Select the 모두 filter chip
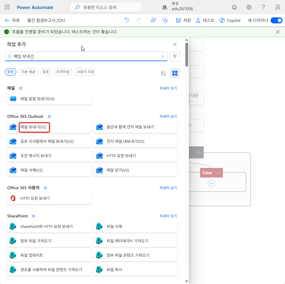This screenshot has width=285, height=284. pos(10,72)
